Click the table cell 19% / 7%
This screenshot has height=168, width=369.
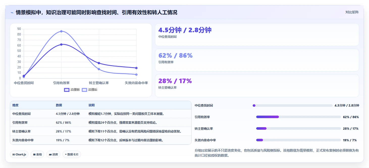(63, 140)
